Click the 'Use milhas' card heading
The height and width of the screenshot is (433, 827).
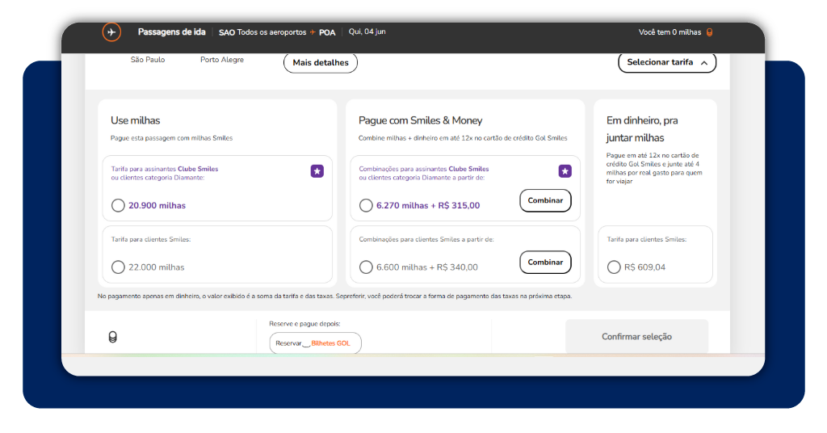pyautogui.click(x=135, y=120)
